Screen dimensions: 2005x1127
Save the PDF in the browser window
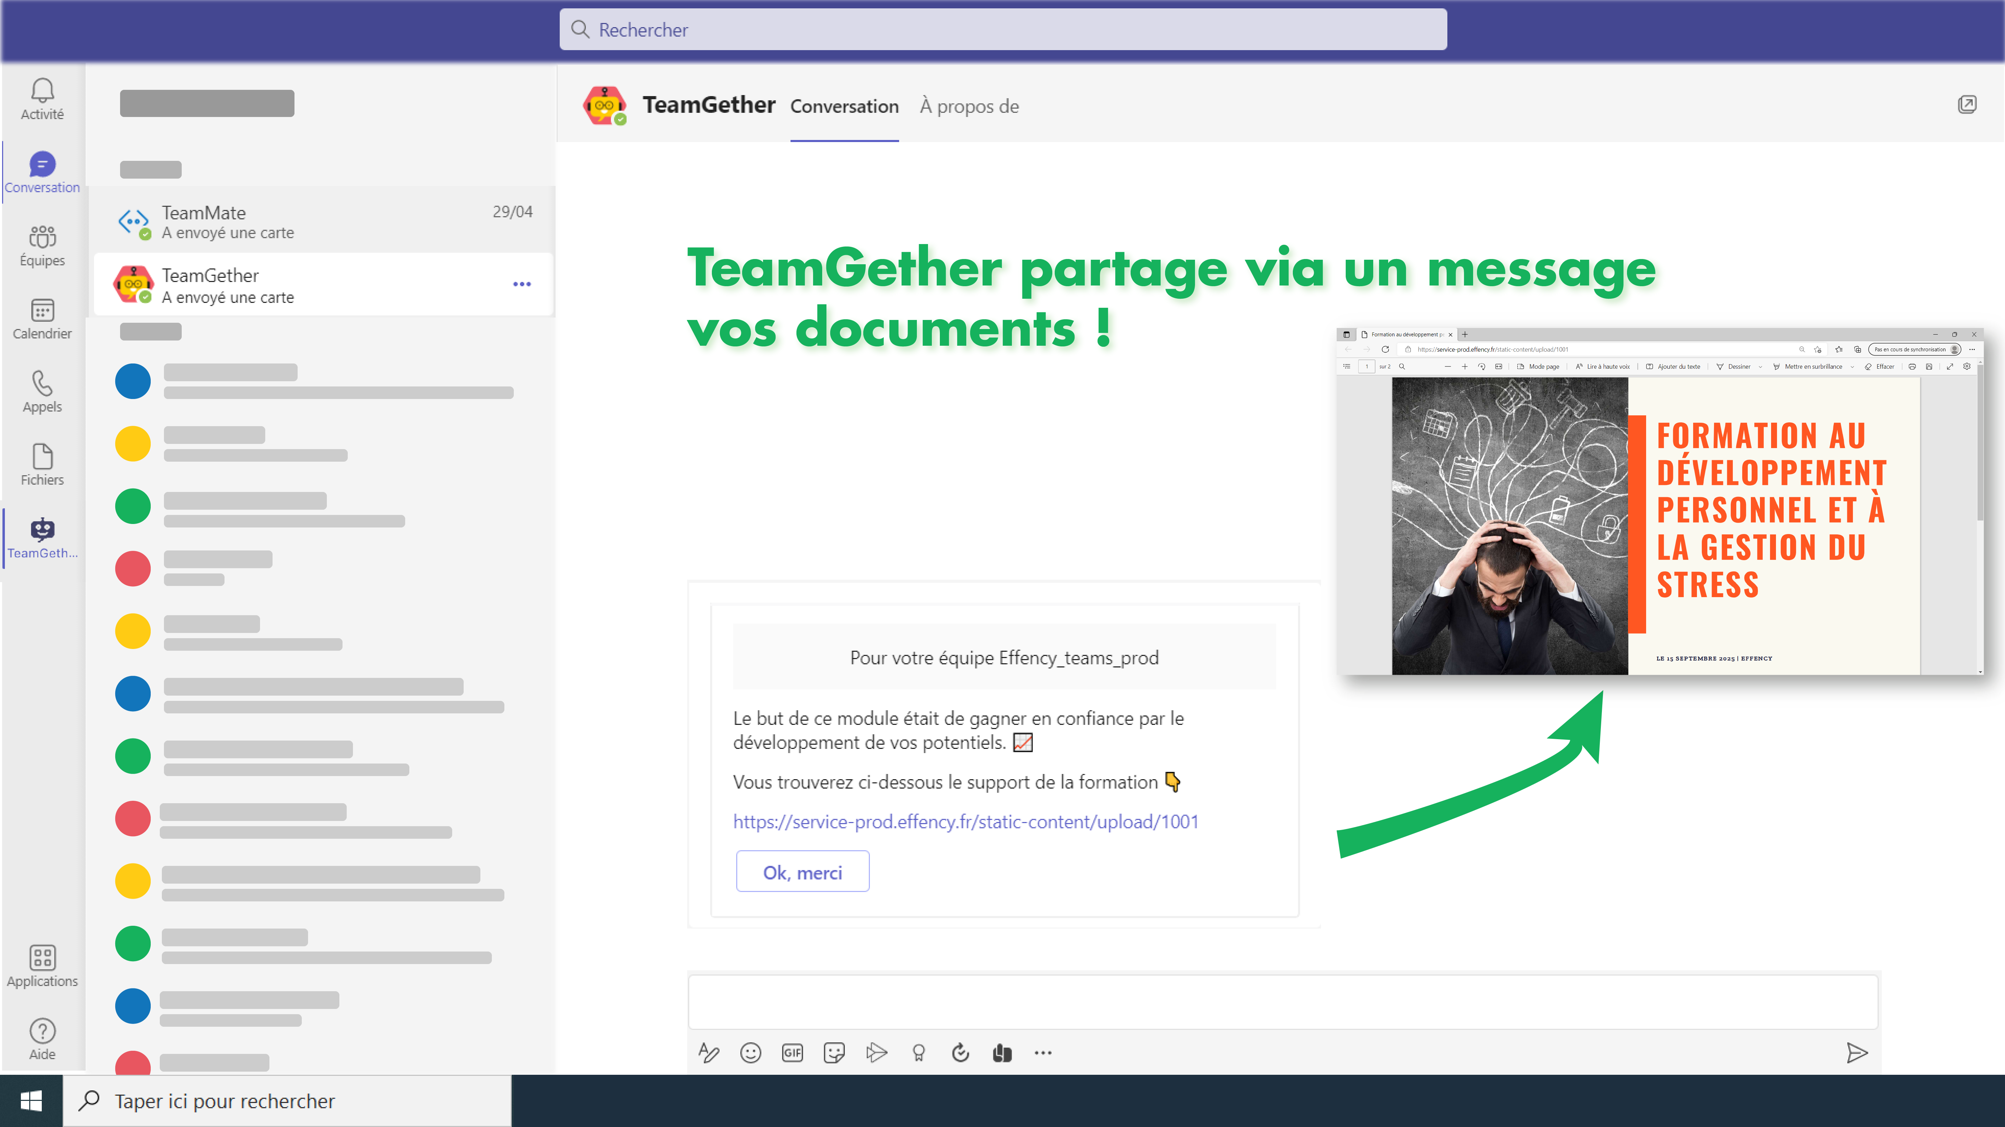[1929, 367]
